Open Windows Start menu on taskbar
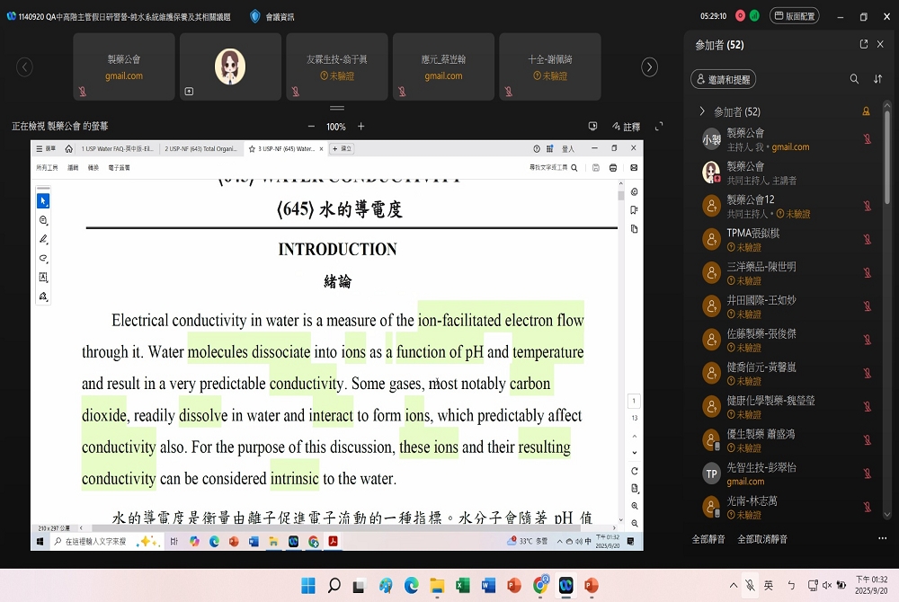Viewport: 899px width, 602px height. pos(308,586)
